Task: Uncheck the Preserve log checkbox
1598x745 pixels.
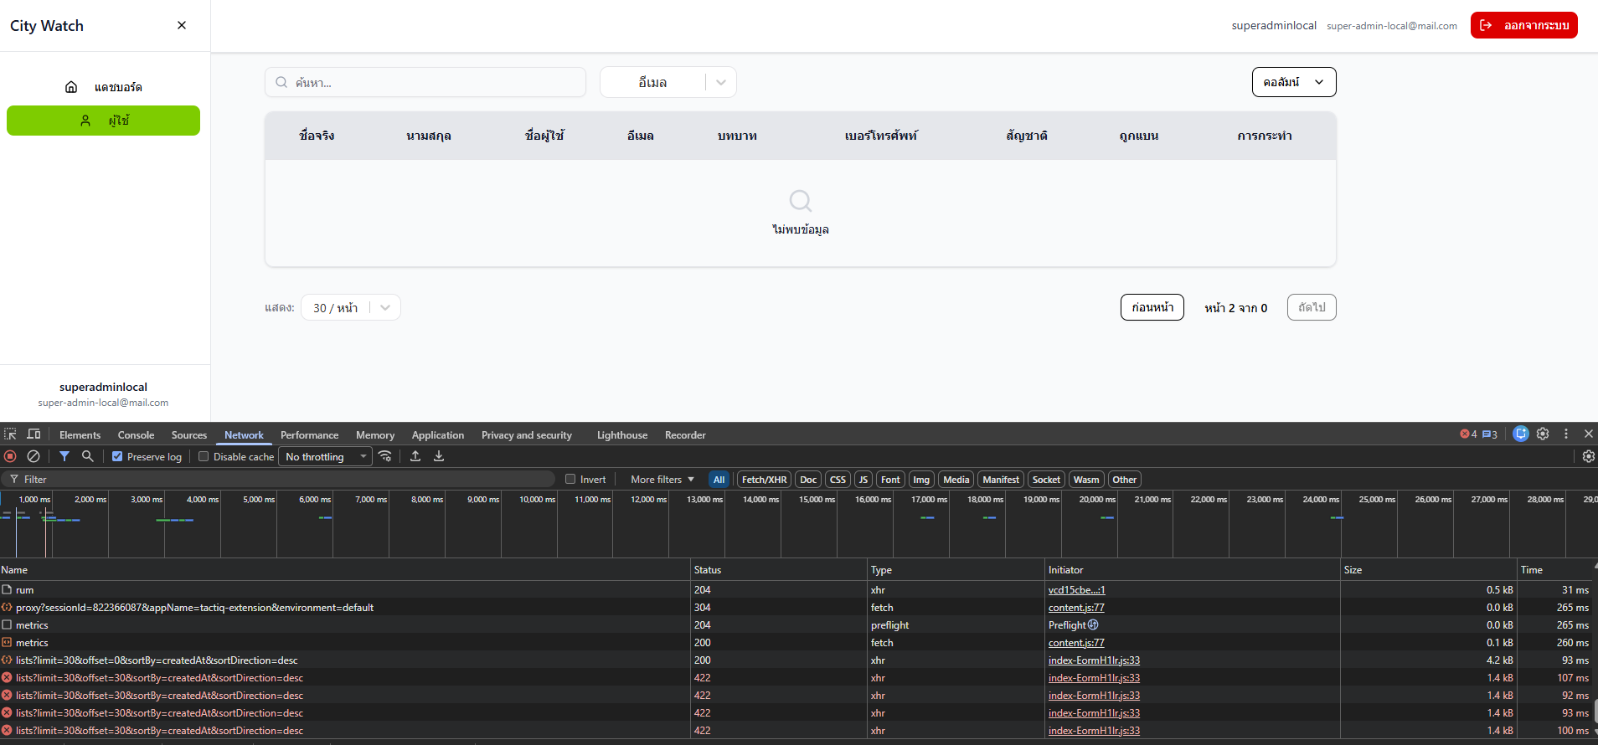Action: pos(117,457)
